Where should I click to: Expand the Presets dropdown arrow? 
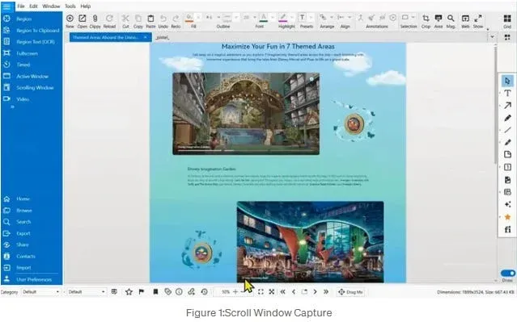(x=311, y=18)
